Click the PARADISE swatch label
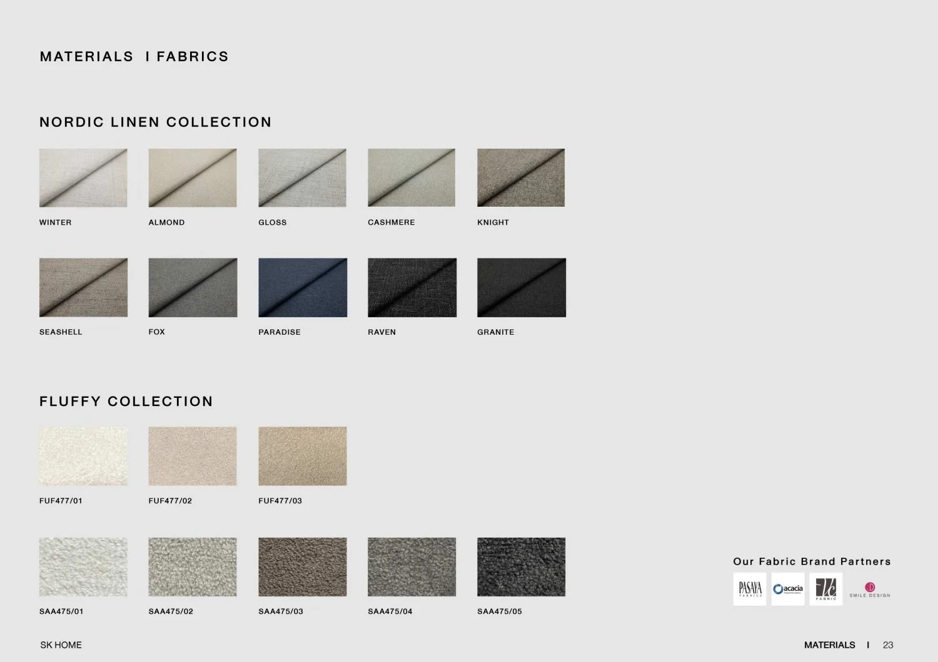The height and width of the screenshot is (662, 938). [280, 332]
